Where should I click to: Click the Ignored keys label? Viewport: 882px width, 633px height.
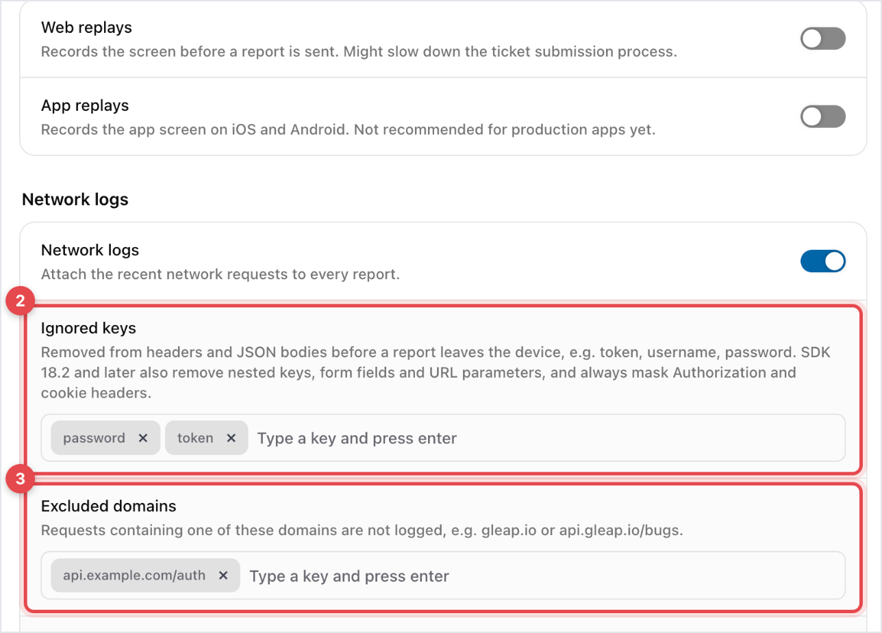coord(88,328)
